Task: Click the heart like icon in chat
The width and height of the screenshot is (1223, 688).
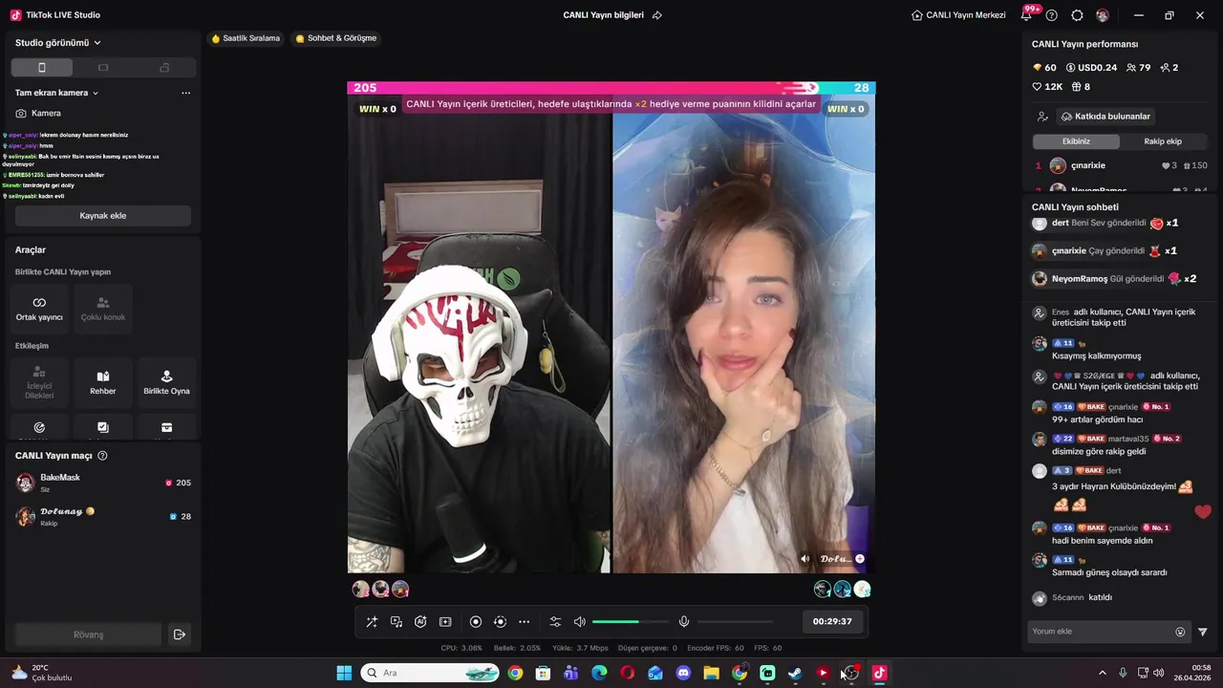Action: (1203, 512)
